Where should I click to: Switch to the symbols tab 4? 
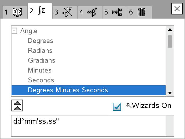89,12
